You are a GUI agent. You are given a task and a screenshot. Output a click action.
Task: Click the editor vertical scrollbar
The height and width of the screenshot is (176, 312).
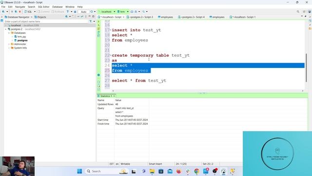[x=306, y=67]
